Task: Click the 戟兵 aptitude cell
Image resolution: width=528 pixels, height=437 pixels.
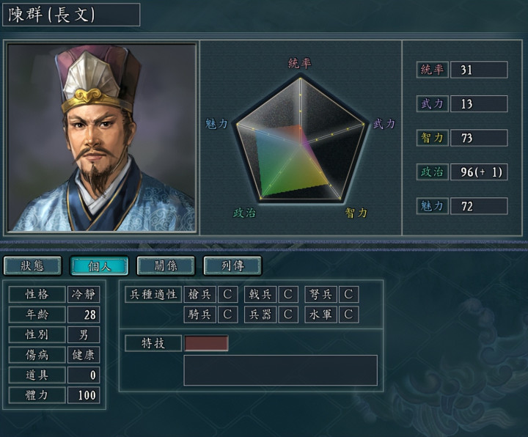Action: tap(260, 294)
